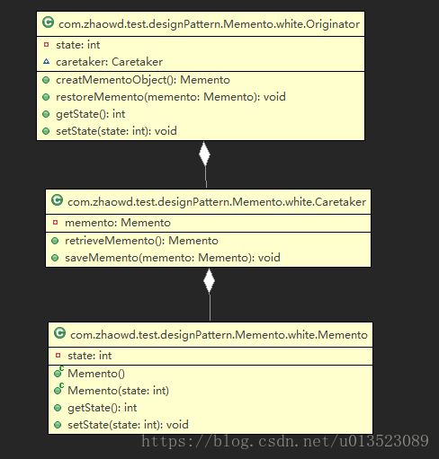Select the 'caretaker: Caretaker' field text
Image resolution: width=439 pixels, height=459 pixels.
[x=109, y=62]
